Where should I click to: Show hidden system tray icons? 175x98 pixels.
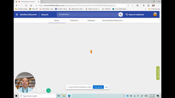click(124, 96)
